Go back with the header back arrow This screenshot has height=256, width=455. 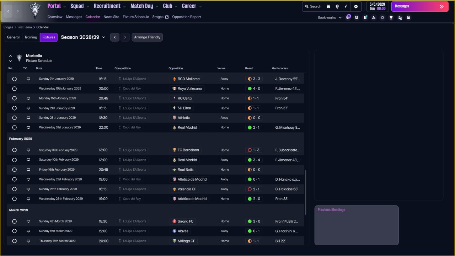point(8,11)
